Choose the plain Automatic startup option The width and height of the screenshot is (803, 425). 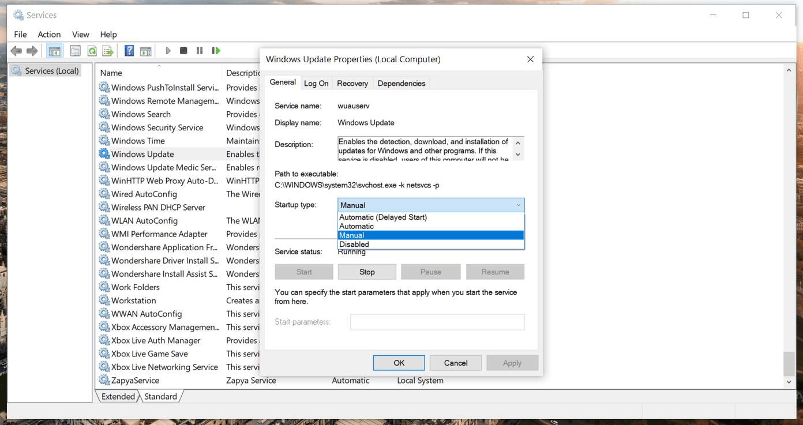coord(431,226)
